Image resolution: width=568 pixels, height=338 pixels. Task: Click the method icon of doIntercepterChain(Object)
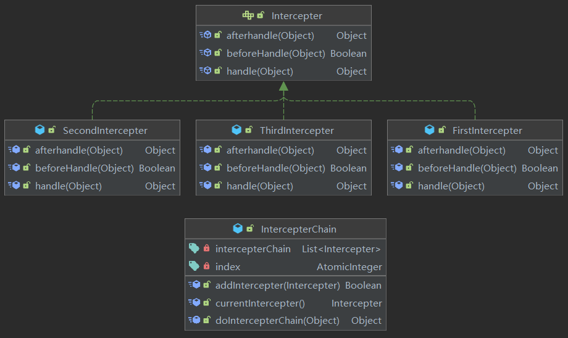194,320
